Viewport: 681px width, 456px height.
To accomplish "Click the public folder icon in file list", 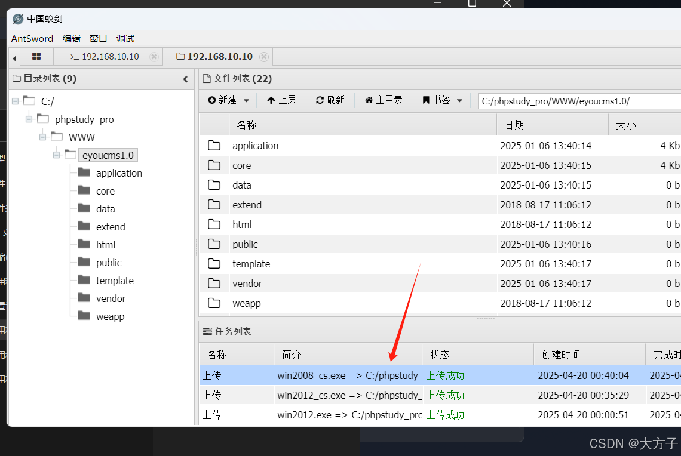I will (x=214, y=244).
